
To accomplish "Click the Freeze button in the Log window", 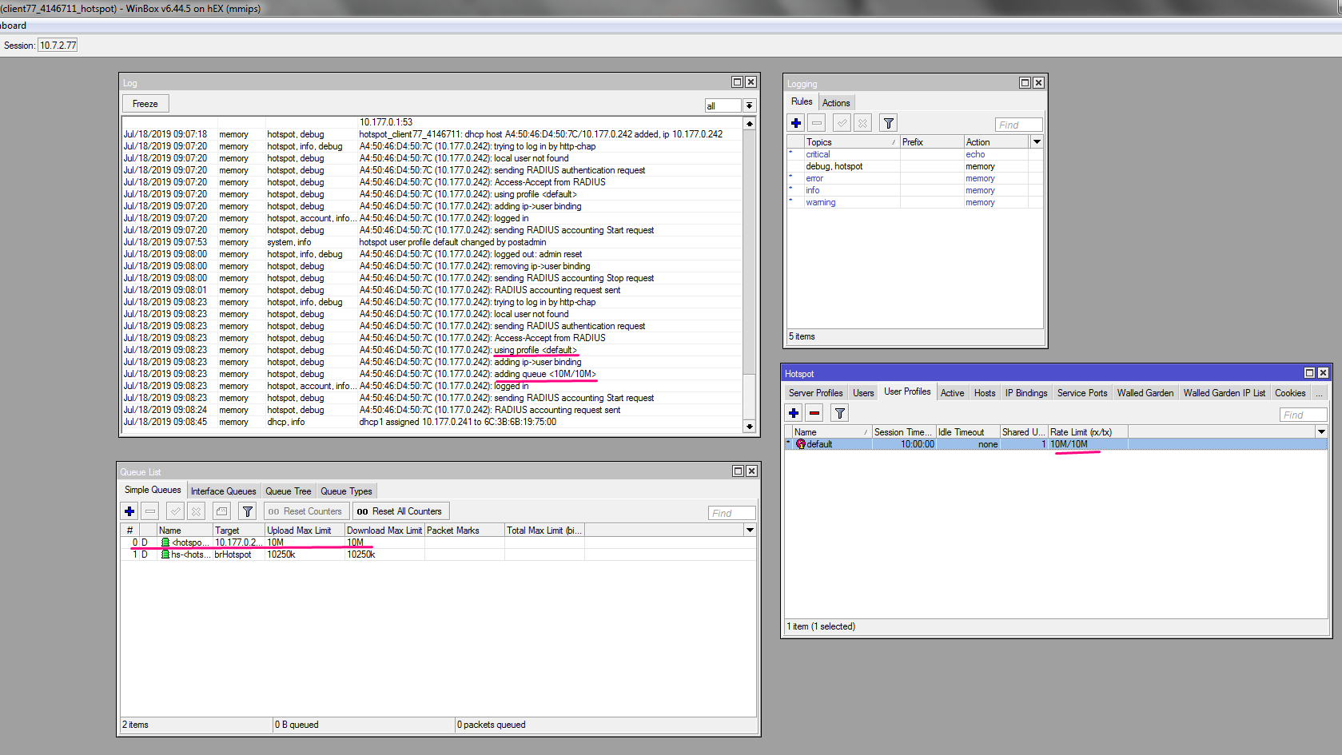I will pos(145,104).
